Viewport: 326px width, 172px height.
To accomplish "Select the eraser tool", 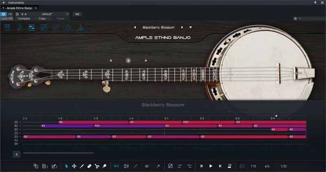I will 89,166.
